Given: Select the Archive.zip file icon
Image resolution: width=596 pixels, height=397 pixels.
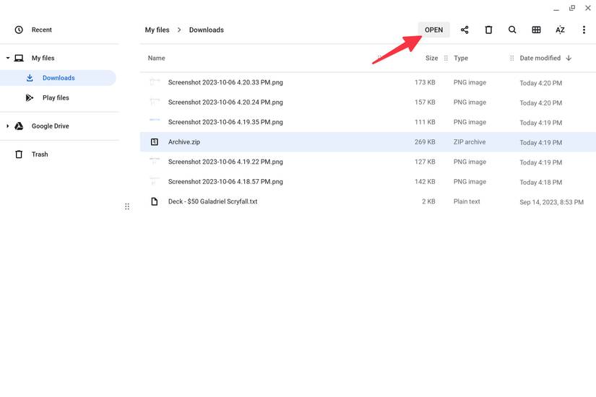Looking at the screenshot, I should coord(154,142).
